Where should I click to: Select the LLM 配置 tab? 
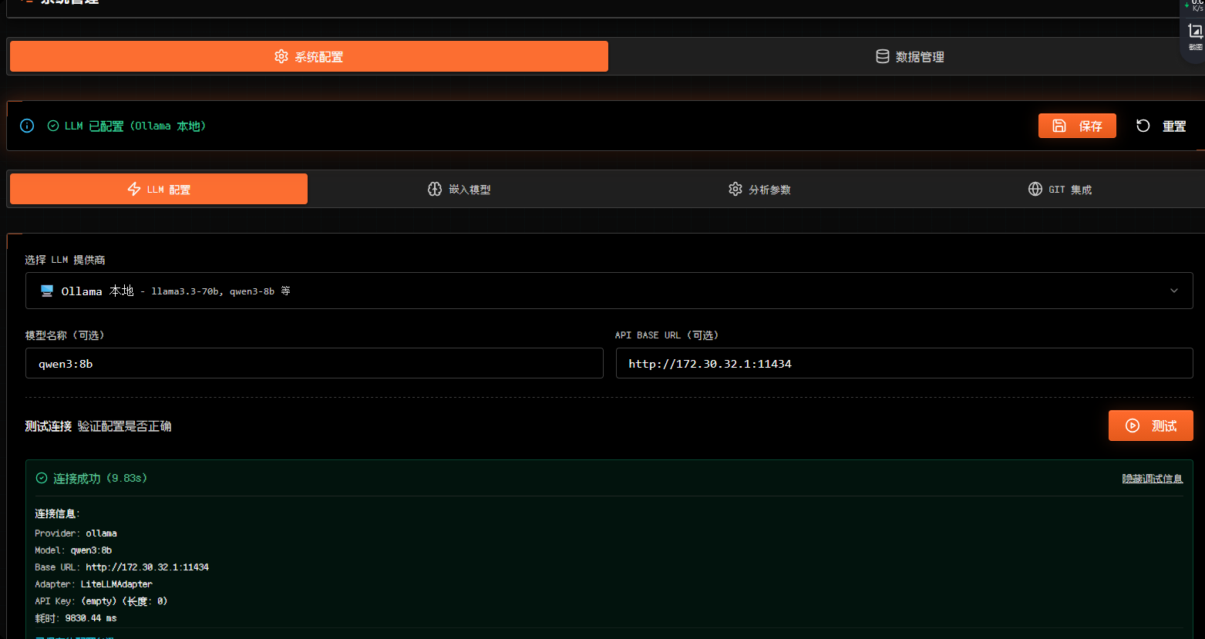click(x=159, y=189)
